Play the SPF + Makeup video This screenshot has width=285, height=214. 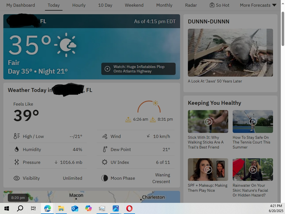coord(208,170)
